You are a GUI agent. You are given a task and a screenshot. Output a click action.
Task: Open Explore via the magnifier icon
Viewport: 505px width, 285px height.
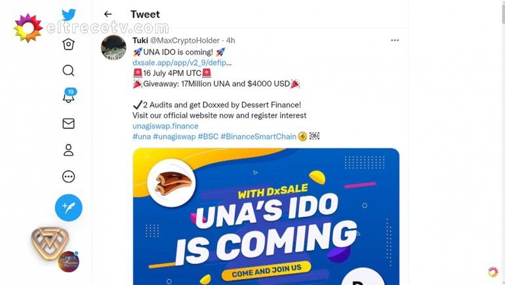pos(68,71)
